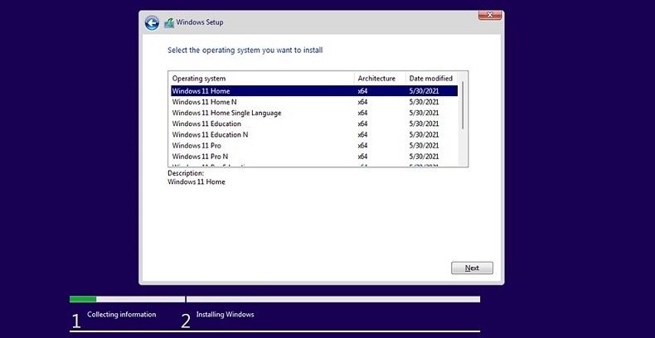Click the blue back arrow icon
The width and height of the screenshot is (655, 338).
point(152,22)
